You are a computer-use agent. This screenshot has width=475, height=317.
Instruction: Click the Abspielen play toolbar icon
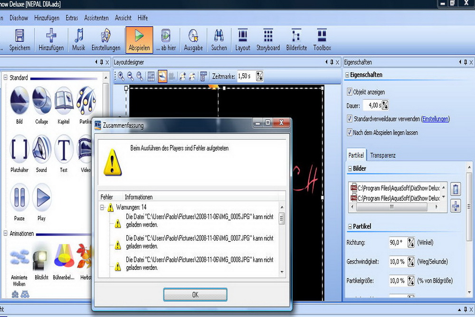(x=139, y=36)
